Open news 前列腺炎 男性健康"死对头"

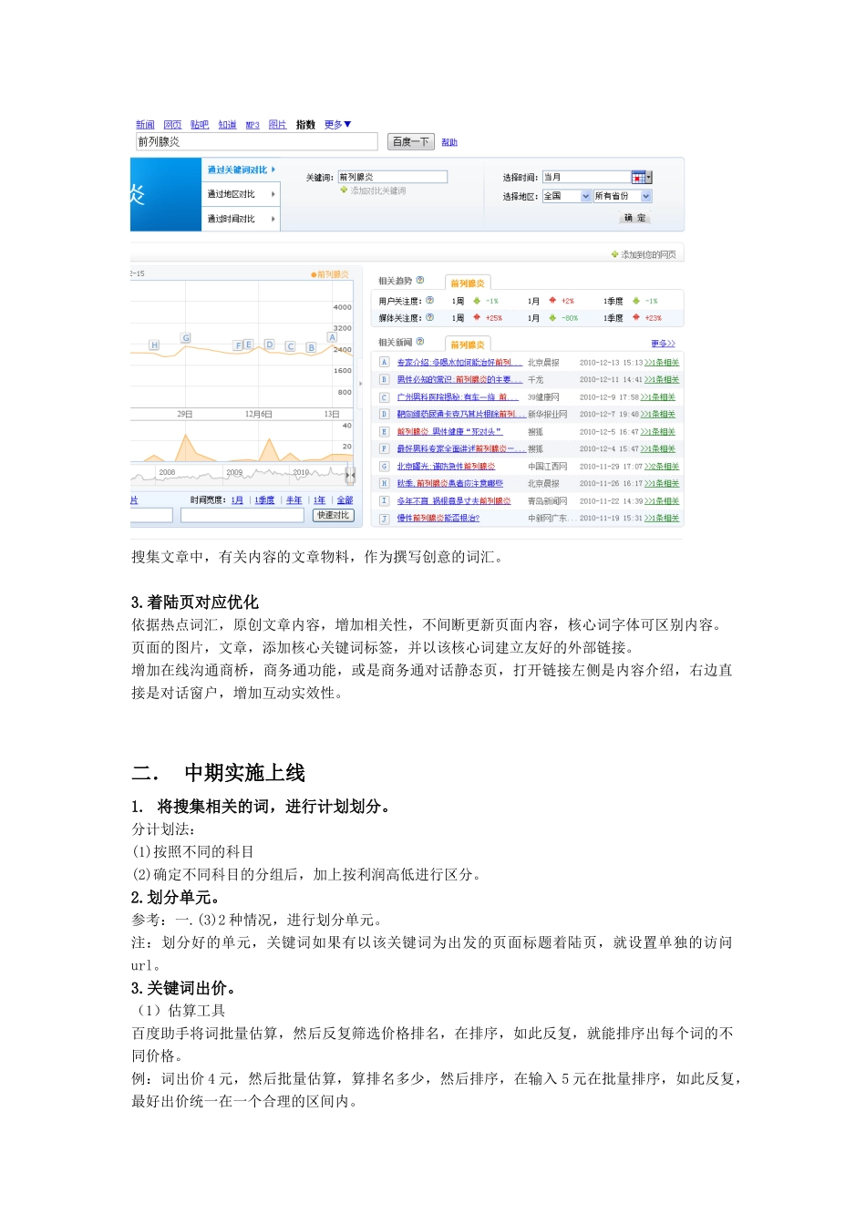click(x=449, y=432)
